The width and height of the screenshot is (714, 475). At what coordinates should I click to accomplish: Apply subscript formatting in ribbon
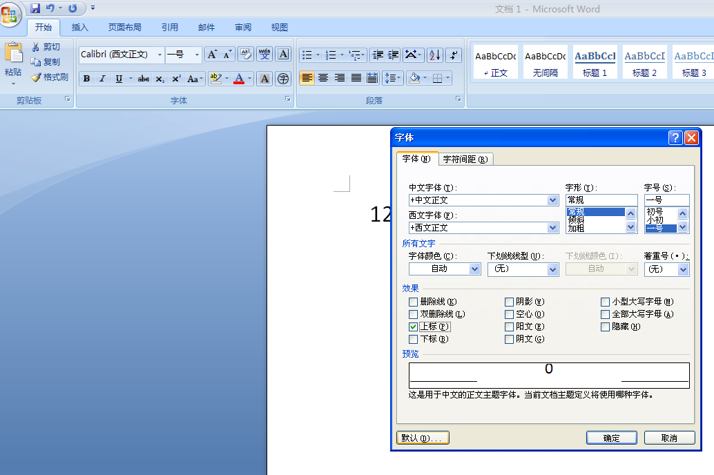tap(160, 79)
